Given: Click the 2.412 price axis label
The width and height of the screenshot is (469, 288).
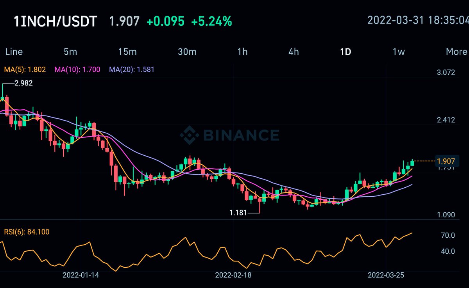Looking at the screenshot, I should point(446,120).
